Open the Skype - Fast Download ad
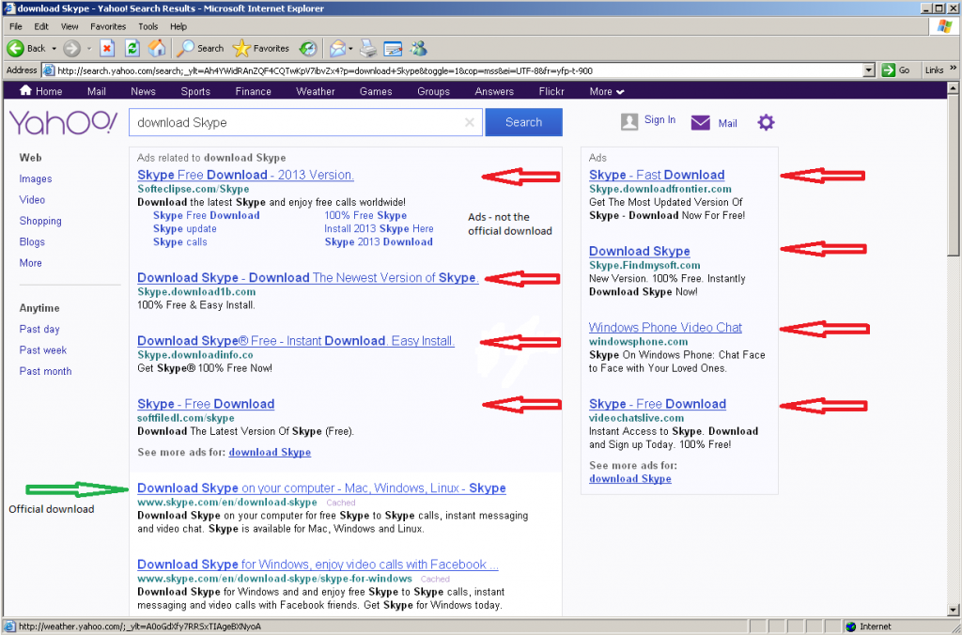962x635 pixels. point(657,175)
